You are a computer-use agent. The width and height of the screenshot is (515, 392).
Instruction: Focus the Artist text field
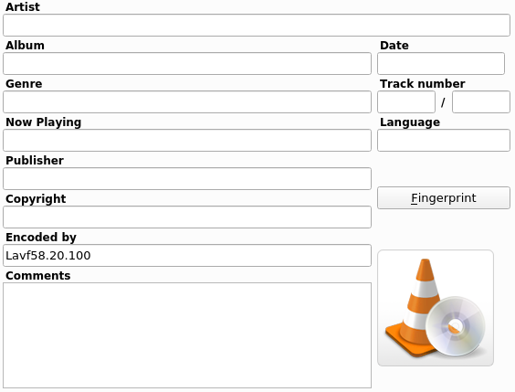pos(257,25)
